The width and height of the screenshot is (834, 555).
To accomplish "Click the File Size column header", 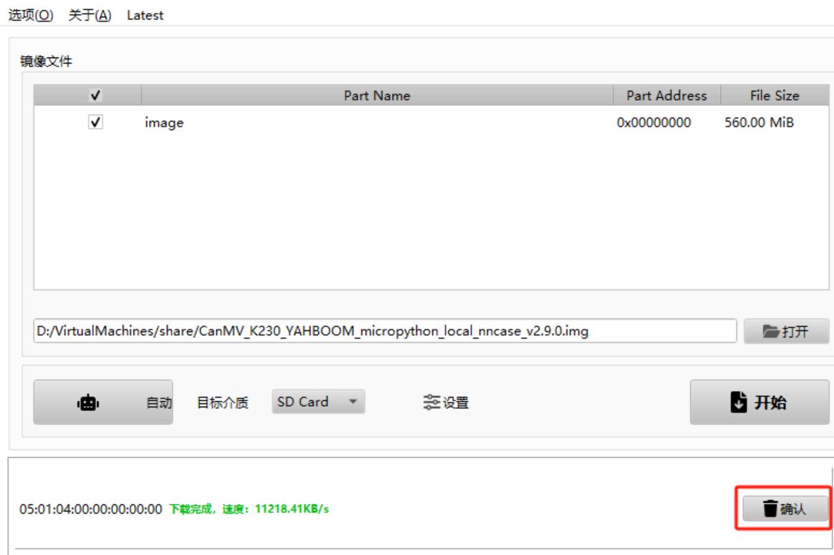I will point(774,95).
